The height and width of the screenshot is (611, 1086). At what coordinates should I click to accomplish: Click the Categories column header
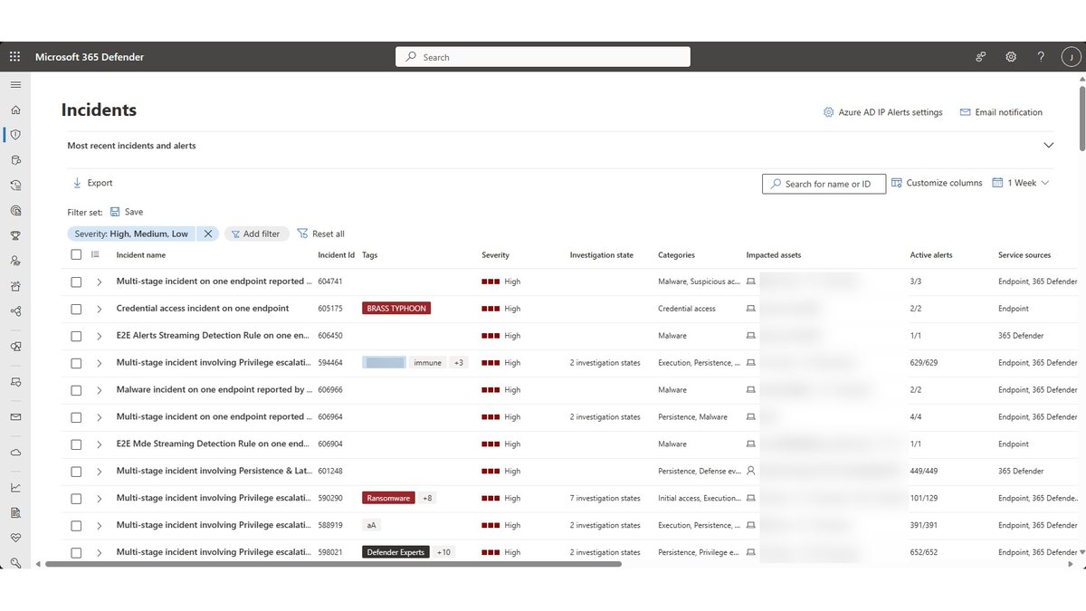click(677, 255)
